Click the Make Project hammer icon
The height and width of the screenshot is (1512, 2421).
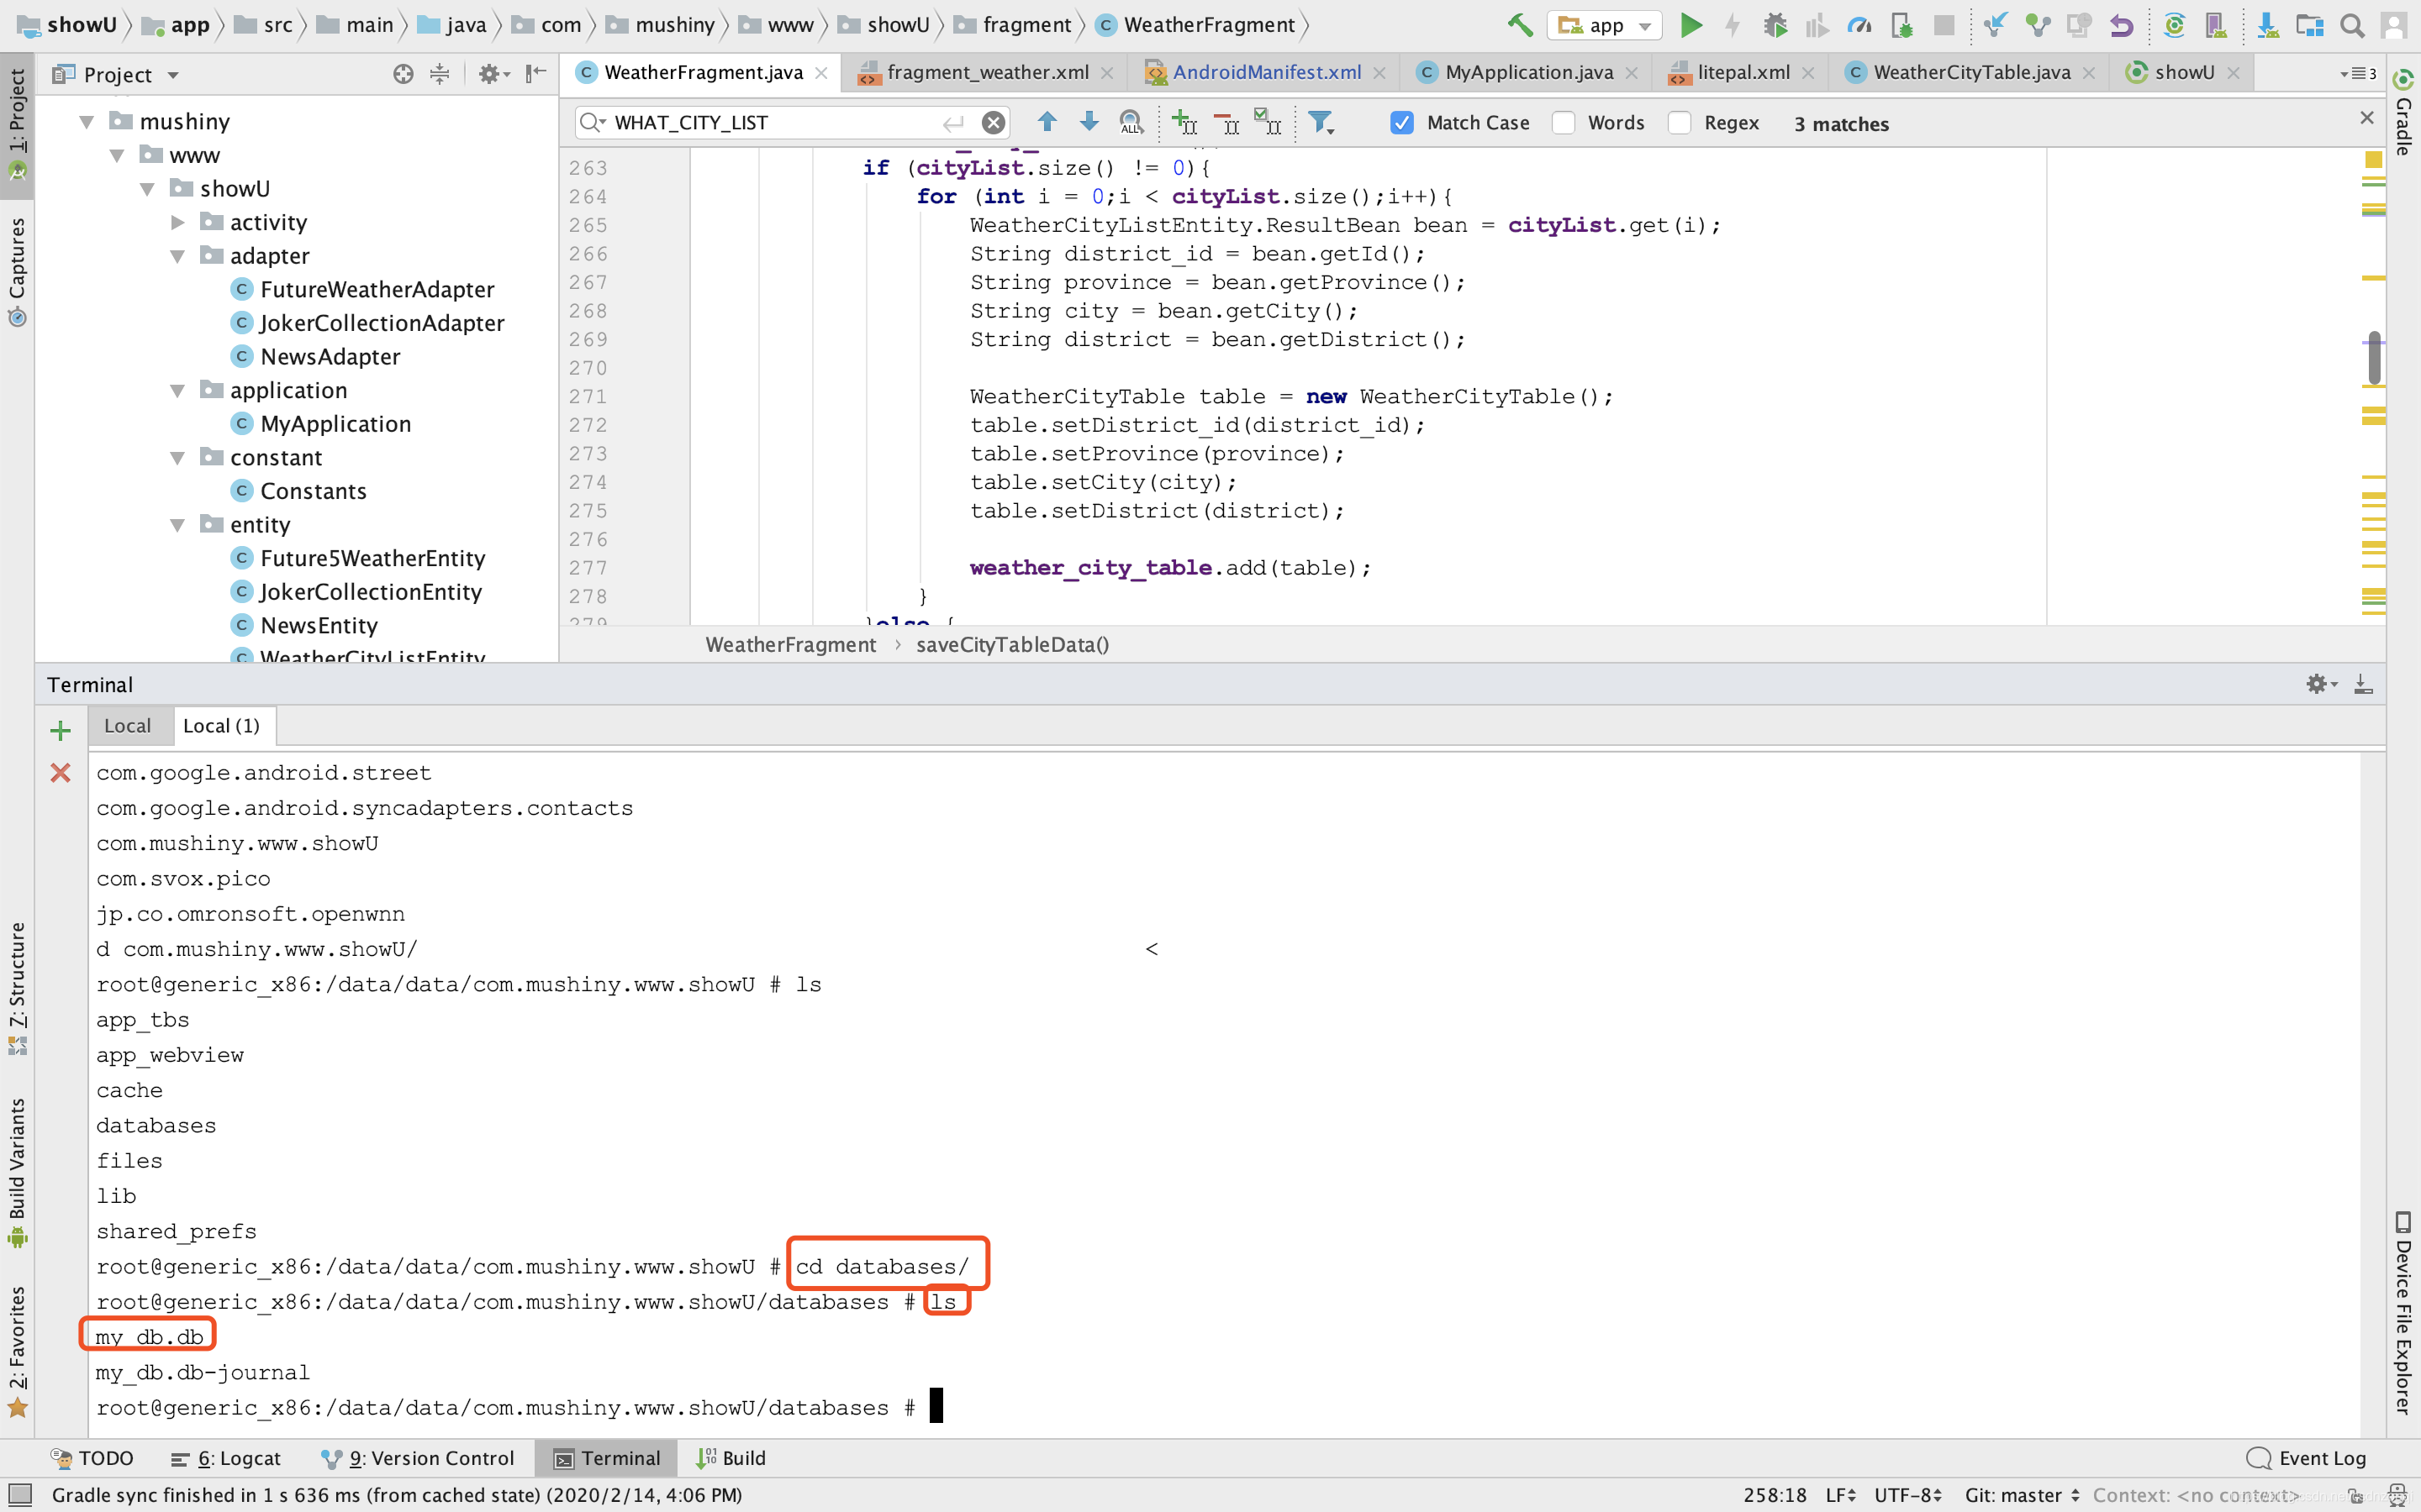(1521, 25)
